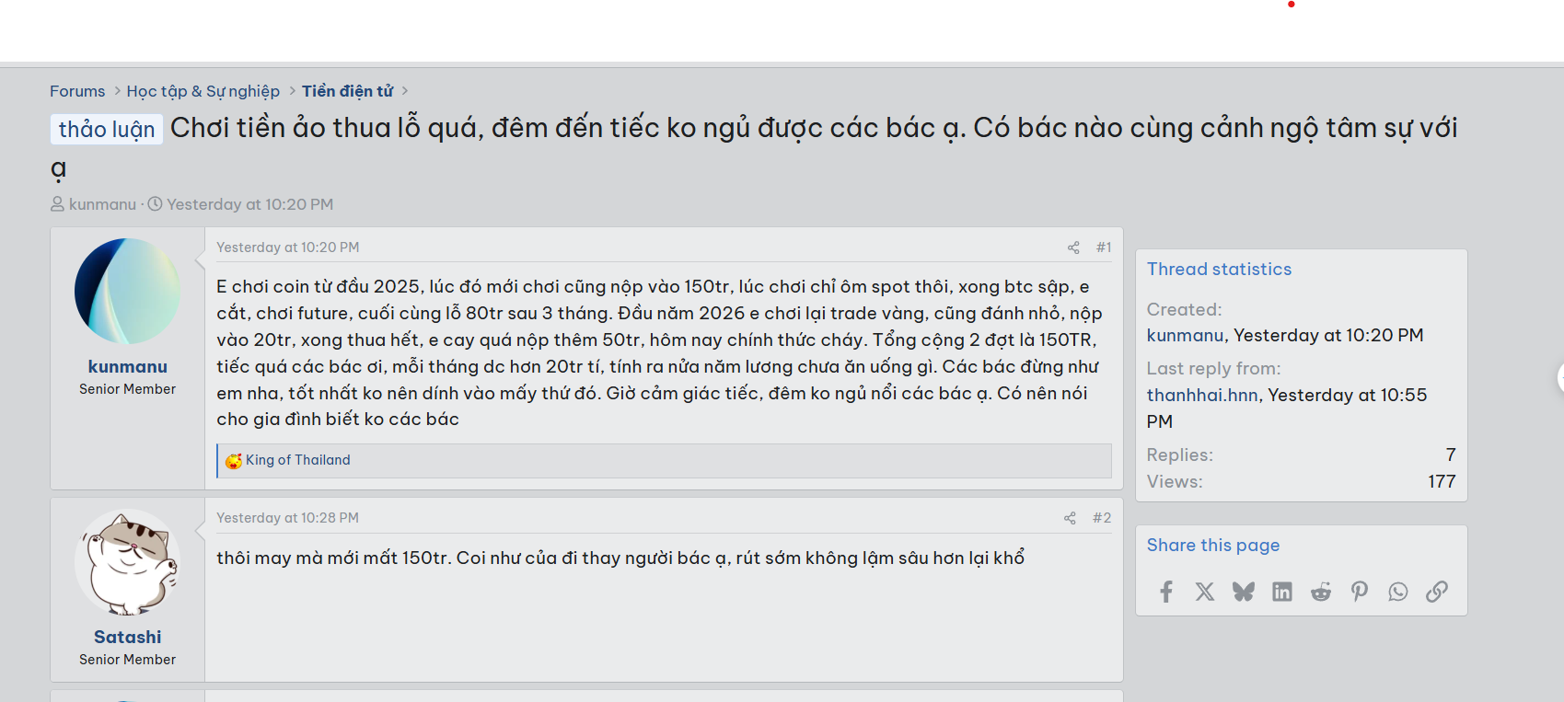This screenshot has width=1564, height=702.
Task: Select the thảo luận thread prefix tag
Action: tap(107, 130)
